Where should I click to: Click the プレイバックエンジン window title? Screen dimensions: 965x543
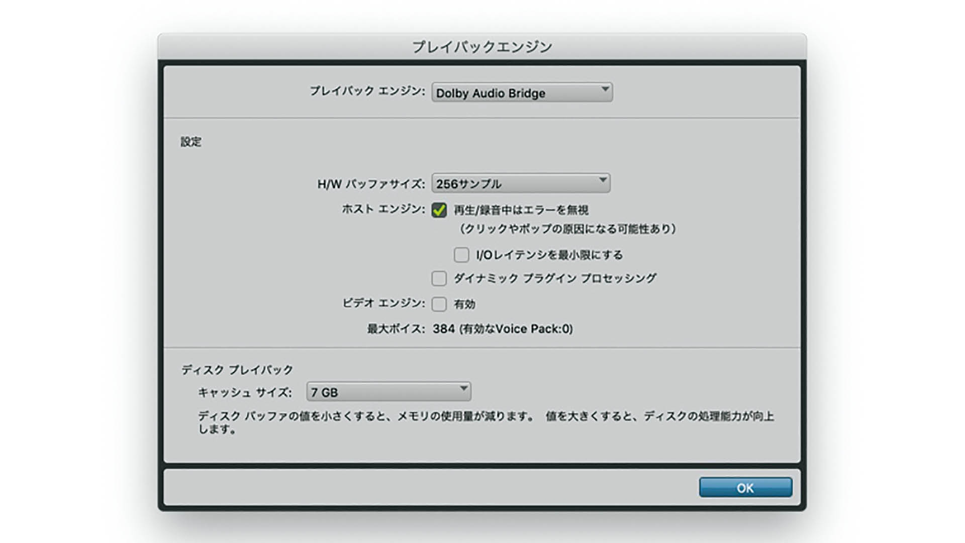point(482,47)
